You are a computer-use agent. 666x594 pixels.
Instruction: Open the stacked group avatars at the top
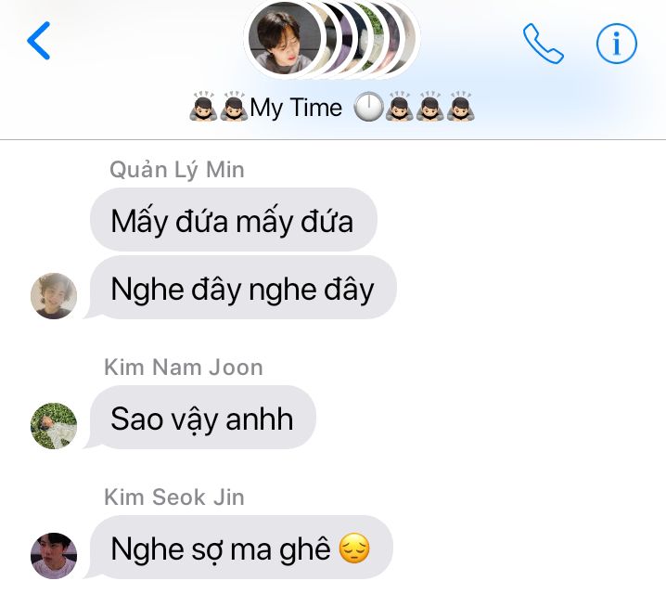click(332, 39)
